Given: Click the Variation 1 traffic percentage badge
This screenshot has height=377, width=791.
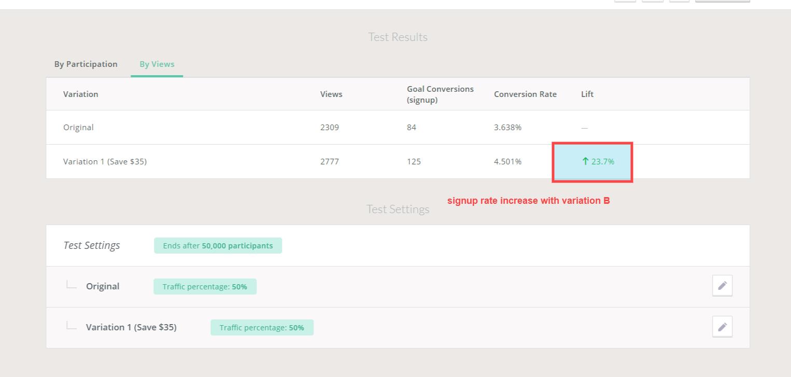Looking at the screenshot, I should (x=262, y=328).
